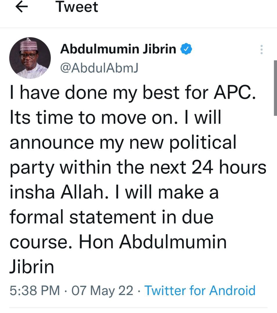Click the 5:38 PM timestamp
Screen dimensions: 277x313
click(35, 290)
